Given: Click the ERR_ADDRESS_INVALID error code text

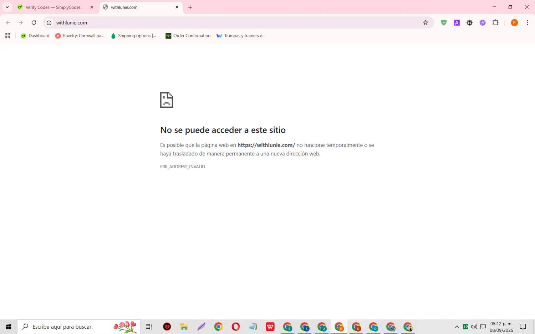Looking at the screenshot, I should (x=183, y=166).
